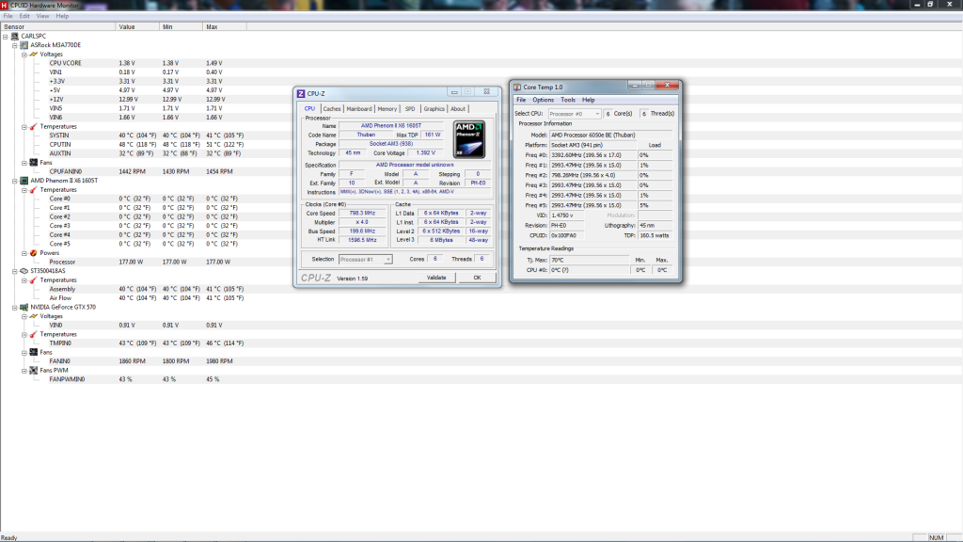Image resolution: width=963 pixels, height=542 pixels.
Task: Click the Min column header
Action: click(x=181, y=27)
